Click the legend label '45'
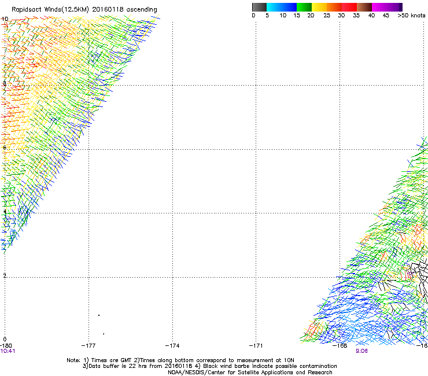 click(386, 16)
